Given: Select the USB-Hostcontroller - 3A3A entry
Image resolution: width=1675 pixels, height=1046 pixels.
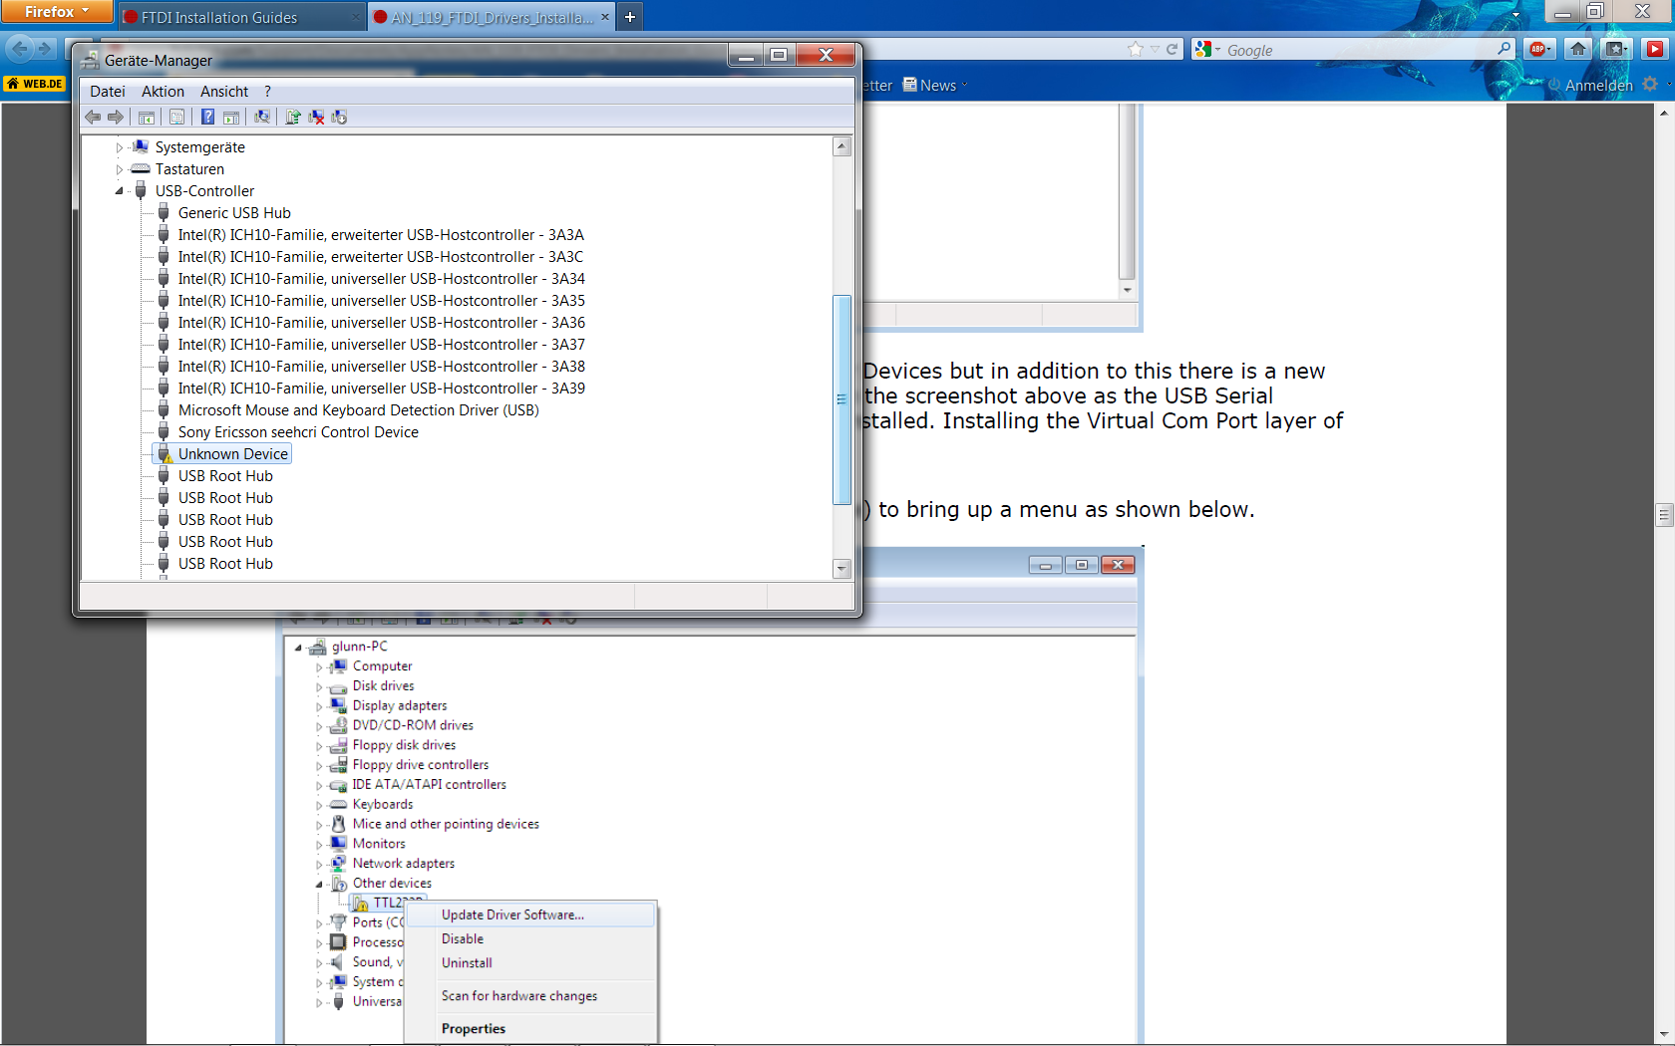Looking at the screenshot, I should 381,235.
